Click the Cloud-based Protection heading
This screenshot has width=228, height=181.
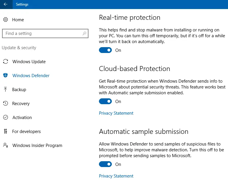click(x=135, y=69)
